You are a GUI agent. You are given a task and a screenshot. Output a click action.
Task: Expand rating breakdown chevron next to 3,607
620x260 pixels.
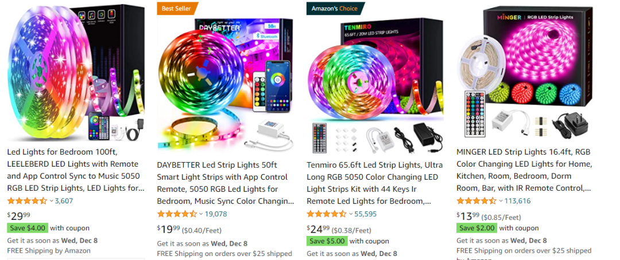[x=52, y=201]
